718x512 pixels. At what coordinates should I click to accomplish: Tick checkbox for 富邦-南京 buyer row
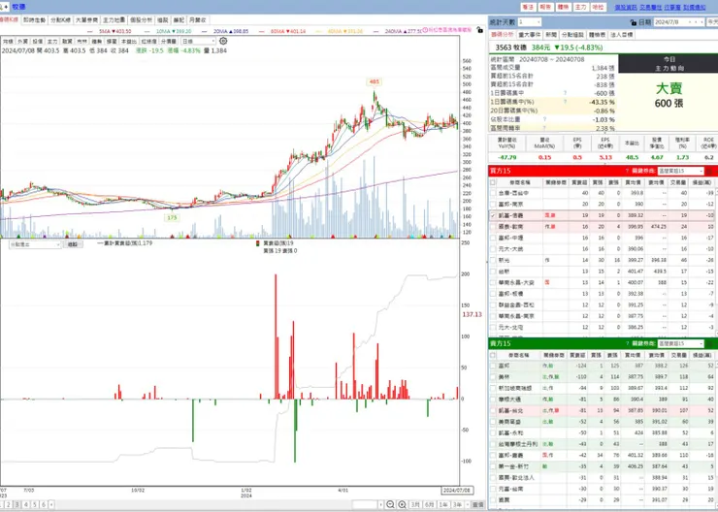pyautogui.click(x=493, y=204)
